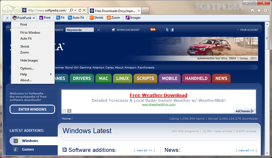Go back with the browser back arrow
This screenshot has width=272, height=158.
[x=7, y=10]
